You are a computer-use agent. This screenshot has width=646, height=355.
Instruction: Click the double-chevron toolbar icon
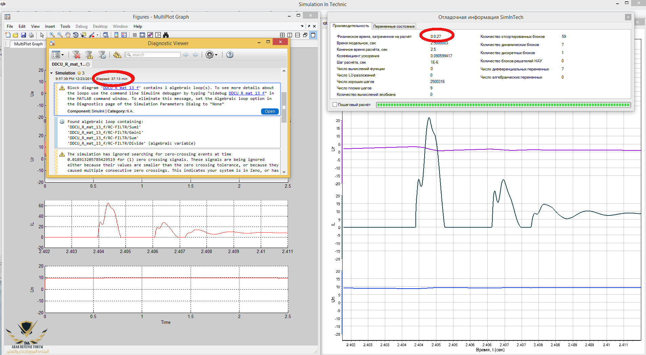pyautogui.click(x=158, y=35)
